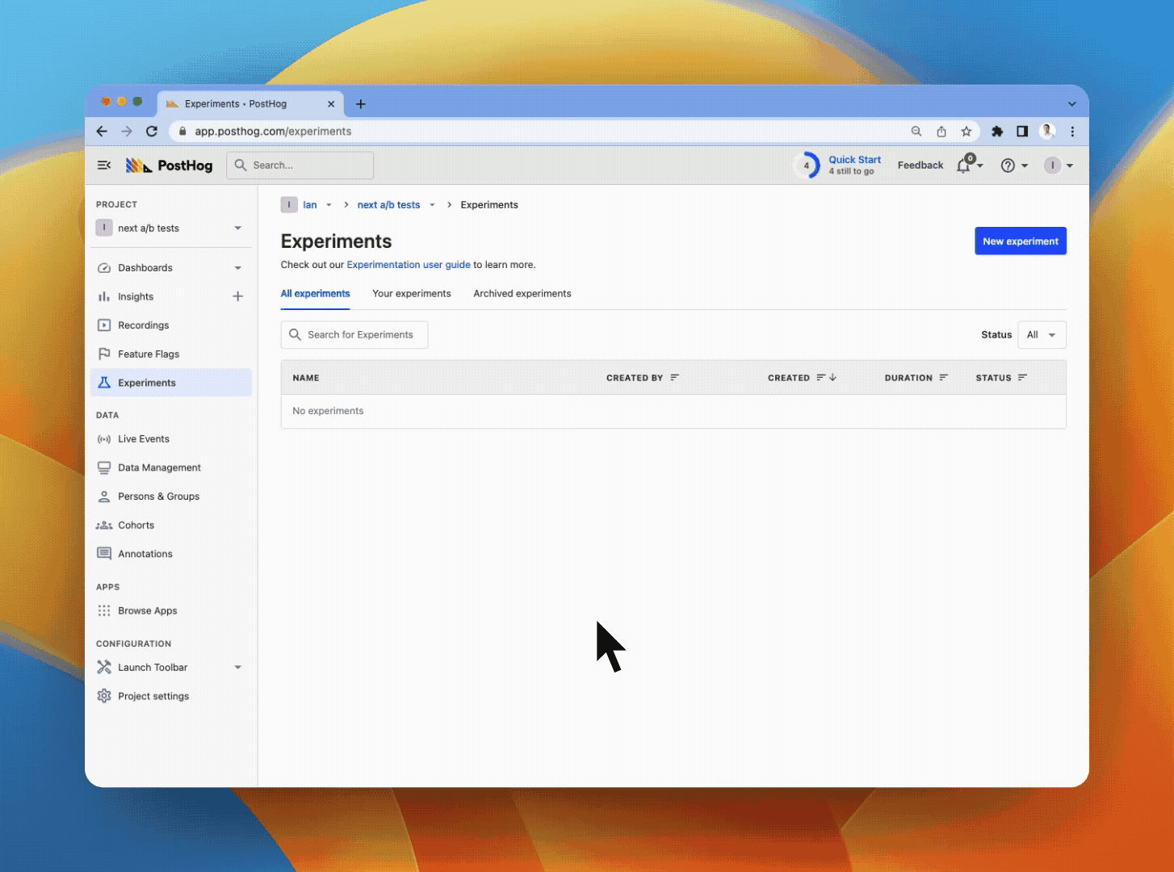Click Chrome extensions puzzle icon

click(997, 132)
